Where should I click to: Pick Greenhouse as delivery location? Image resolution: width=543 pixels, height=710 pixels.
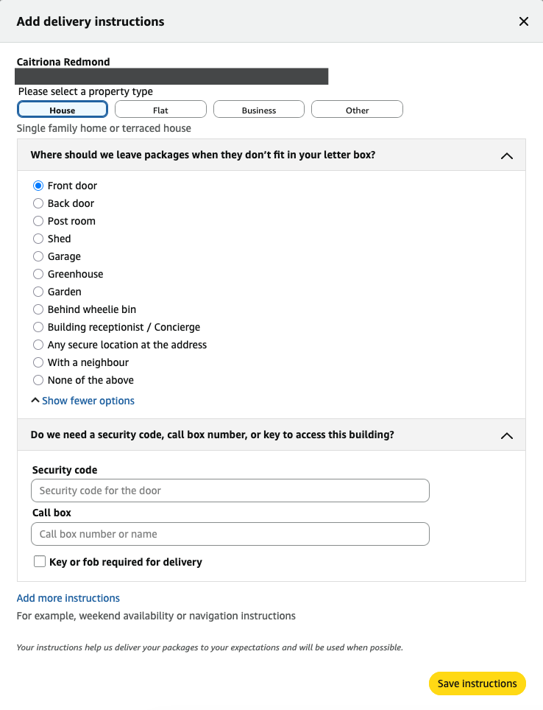pyautogui.click(x=38, y=273)
